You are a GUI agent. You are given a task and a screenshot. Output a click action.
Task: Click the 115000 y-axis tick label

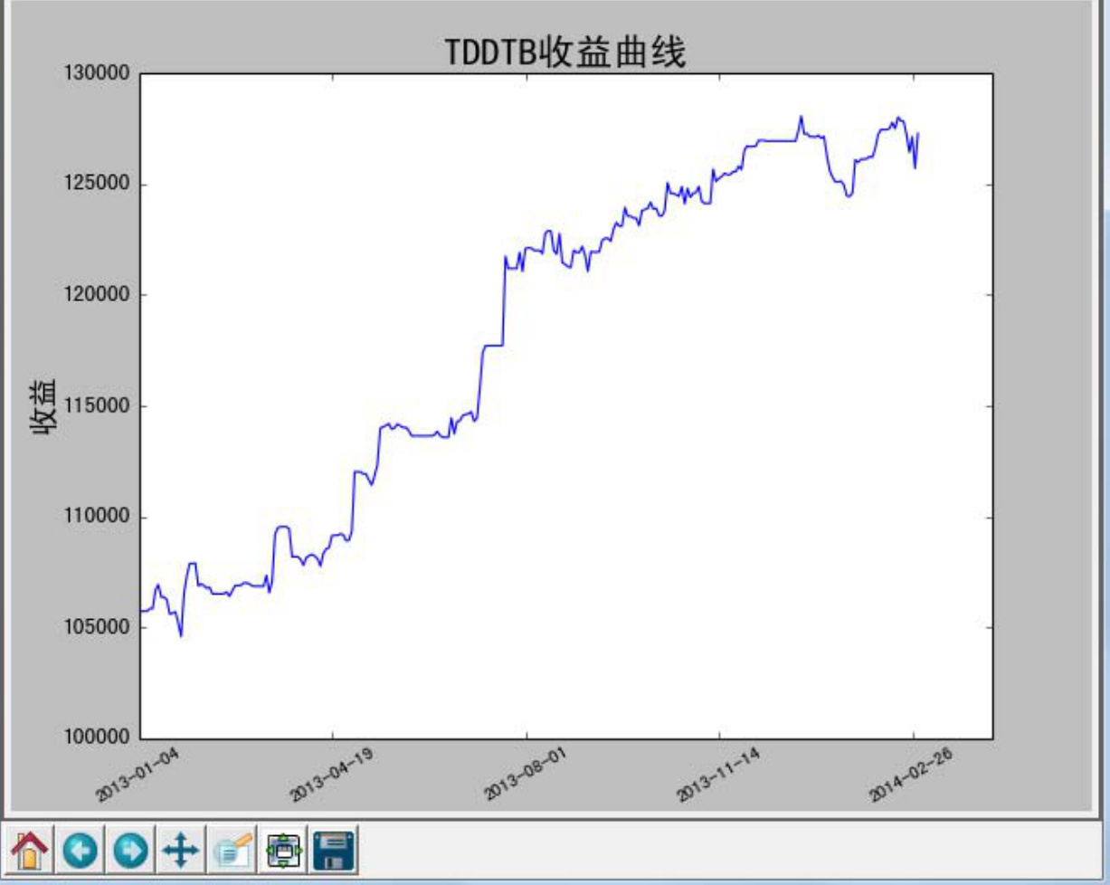(x=96, y=407)
